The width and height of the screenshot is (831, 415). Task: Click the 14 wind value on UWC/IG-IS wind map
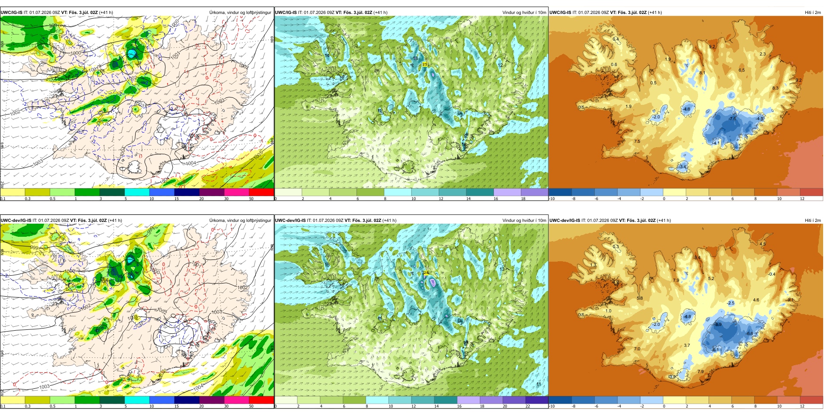(x=327, y=56)
